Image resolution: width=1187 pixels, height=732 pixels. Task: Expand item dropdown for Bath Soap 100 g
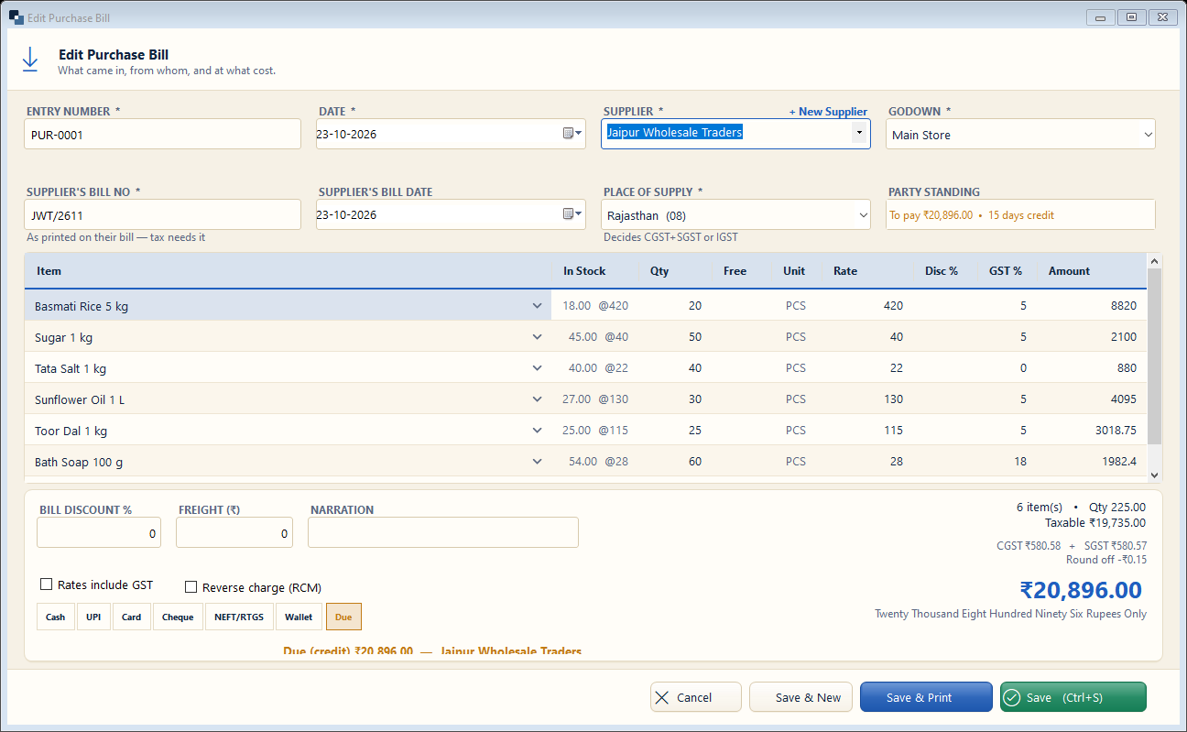click(x=538, y=462)
